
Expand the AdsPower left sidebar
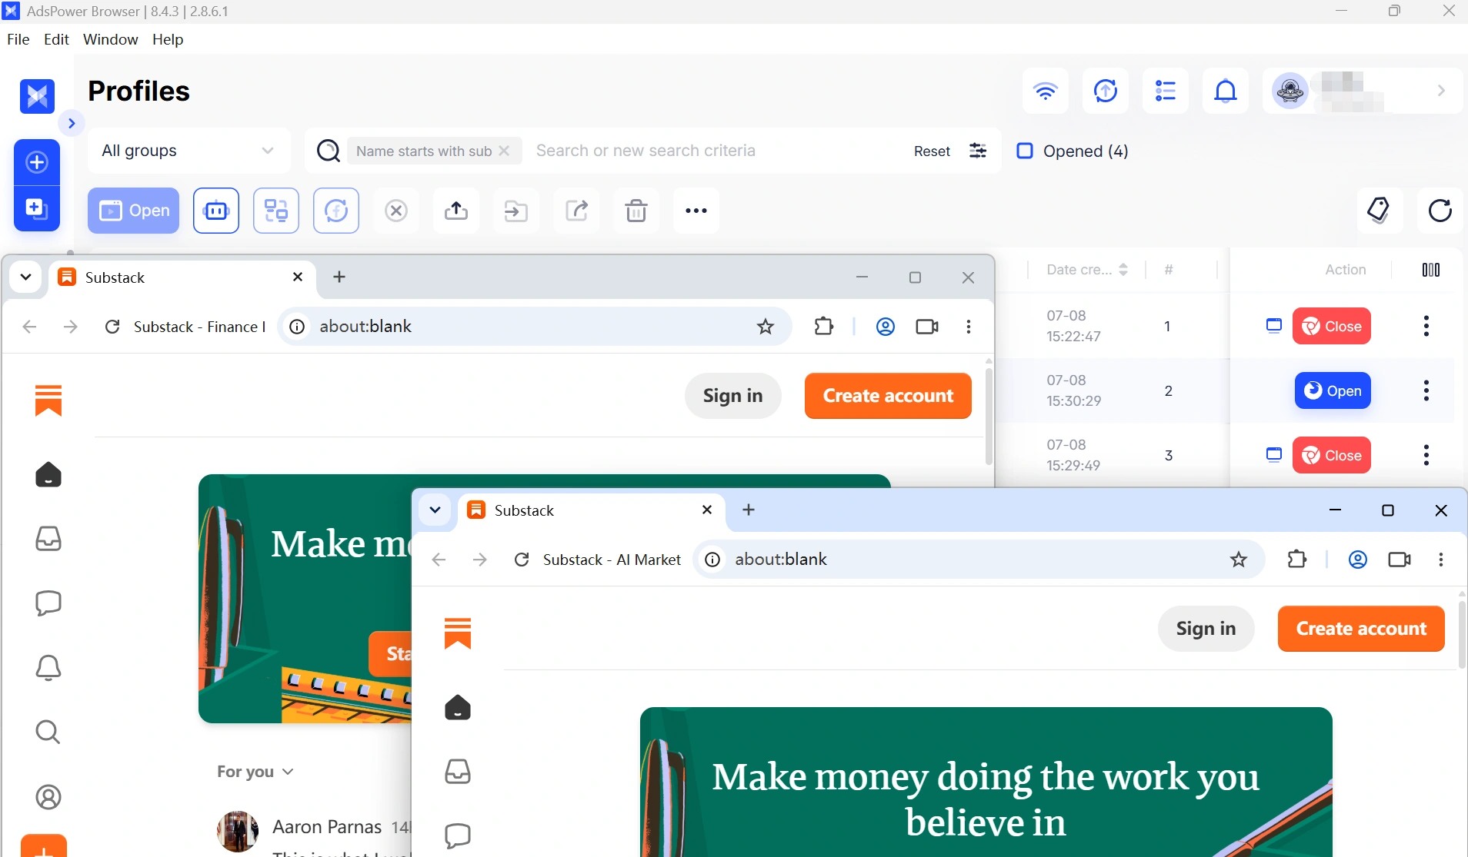click(x=72, y=123)
